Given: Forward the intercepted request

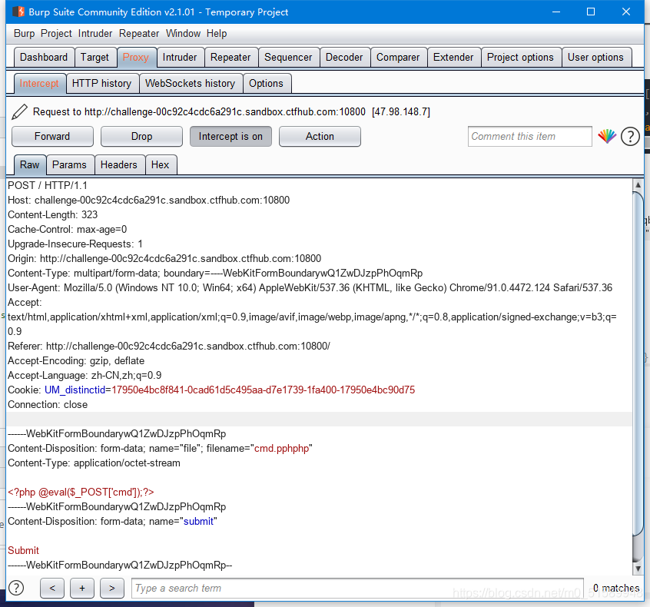Looking at the screenshot, I should (52, 137).
